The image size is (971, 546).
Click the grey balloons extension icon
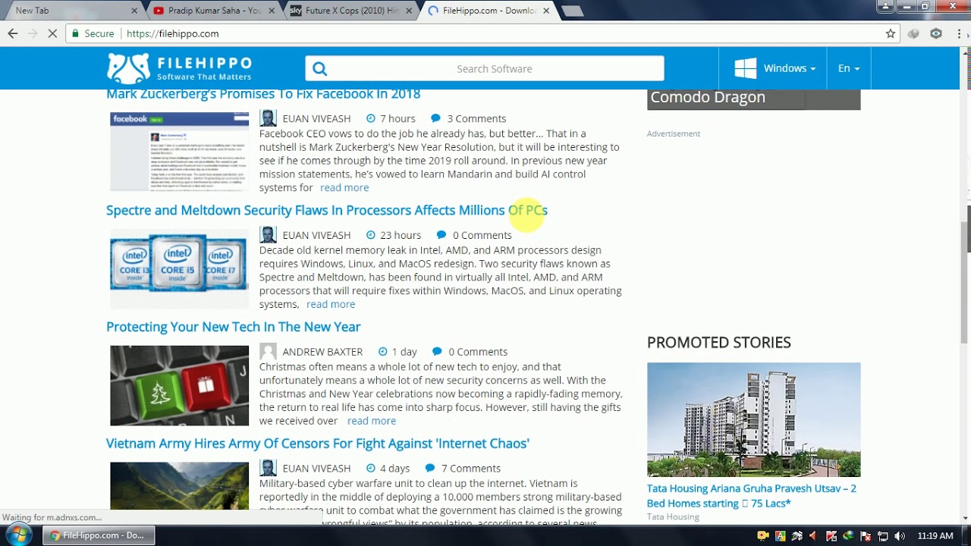[x=914, y=33]
